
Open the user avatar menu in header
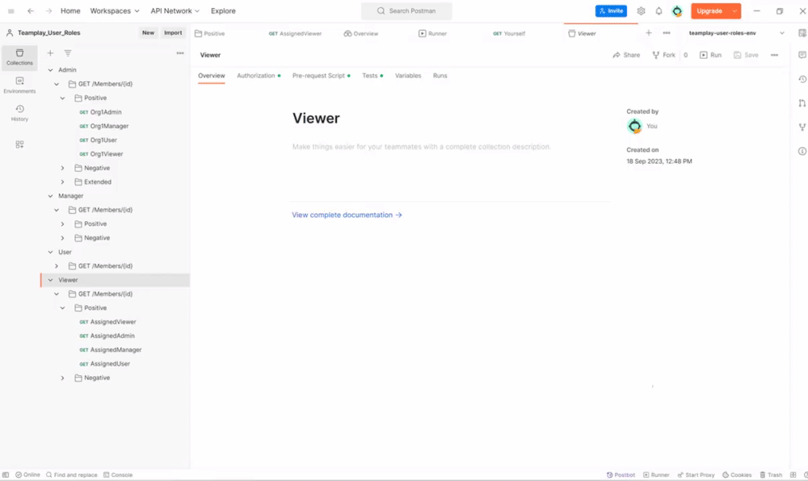tap(676, 10)
